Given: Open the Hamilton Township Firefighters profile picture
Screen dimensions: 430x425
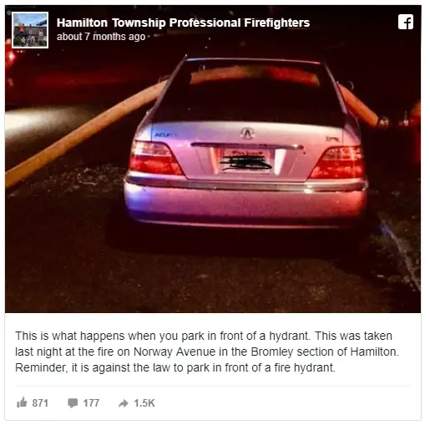Looking at the screenshot, I should point(30,30).
